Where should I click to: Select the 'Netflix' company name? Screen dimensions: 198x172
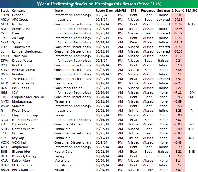17,24
